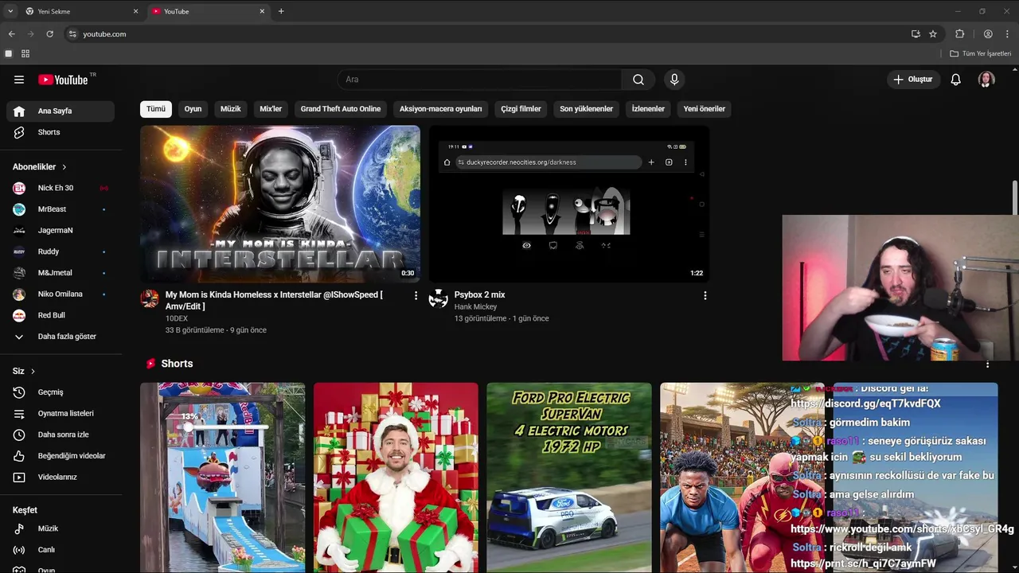1019x573 pixels.
Task: Reload the page in Chrome
Action: 49,34
